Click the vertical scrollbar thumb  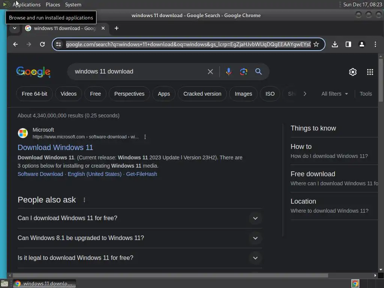381,80
